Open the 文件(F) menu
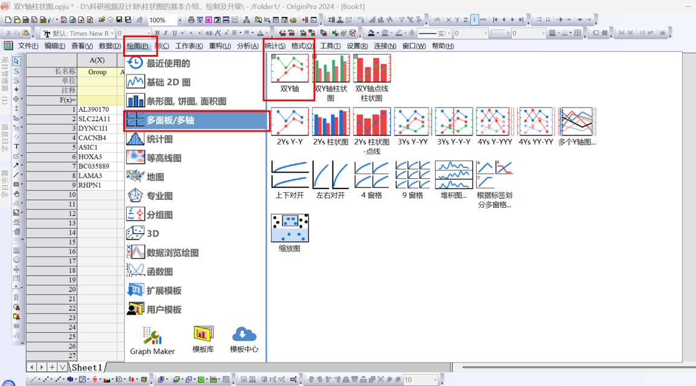The image size is (696, 386). 28,46
